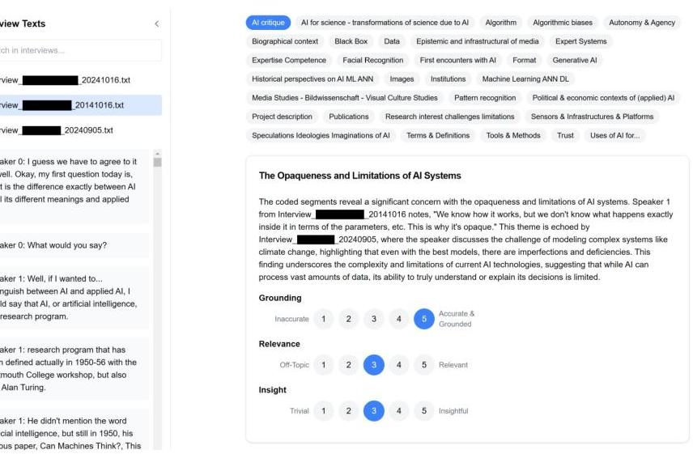Select the AI critique tag
693x454 pixels.
(x=268, y=23)
